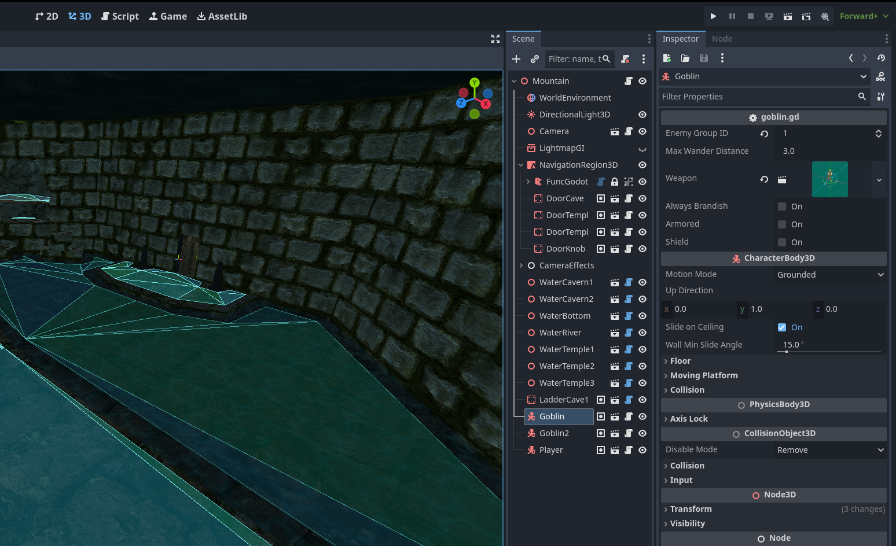Screen dimensions: 896x546
Task: Open the Inspector property tools menu
Action: pos(880,97)
